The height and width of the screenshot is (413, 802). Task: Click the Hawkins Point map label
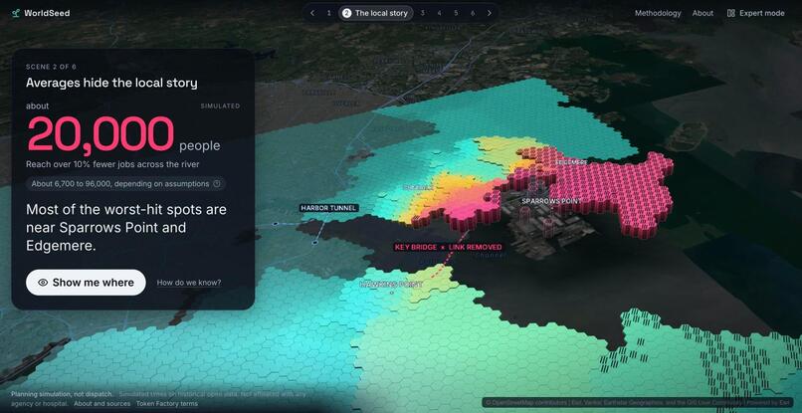point(391,284)
